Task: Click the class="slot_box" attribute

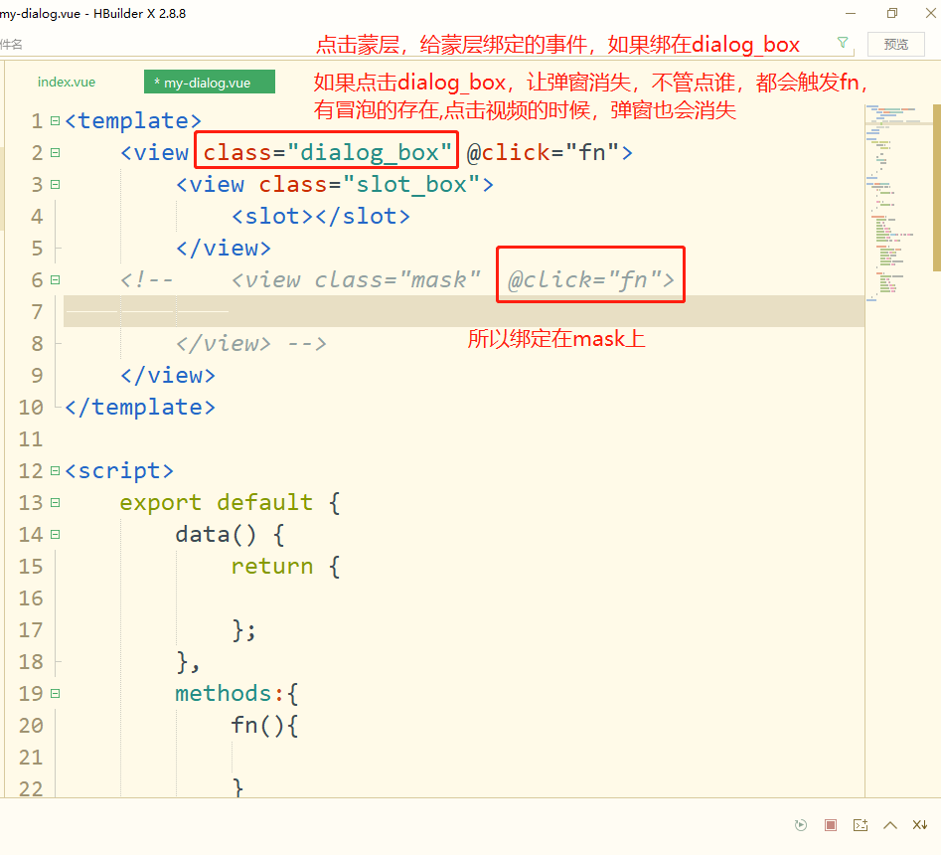Action: [x=369, y=184]
